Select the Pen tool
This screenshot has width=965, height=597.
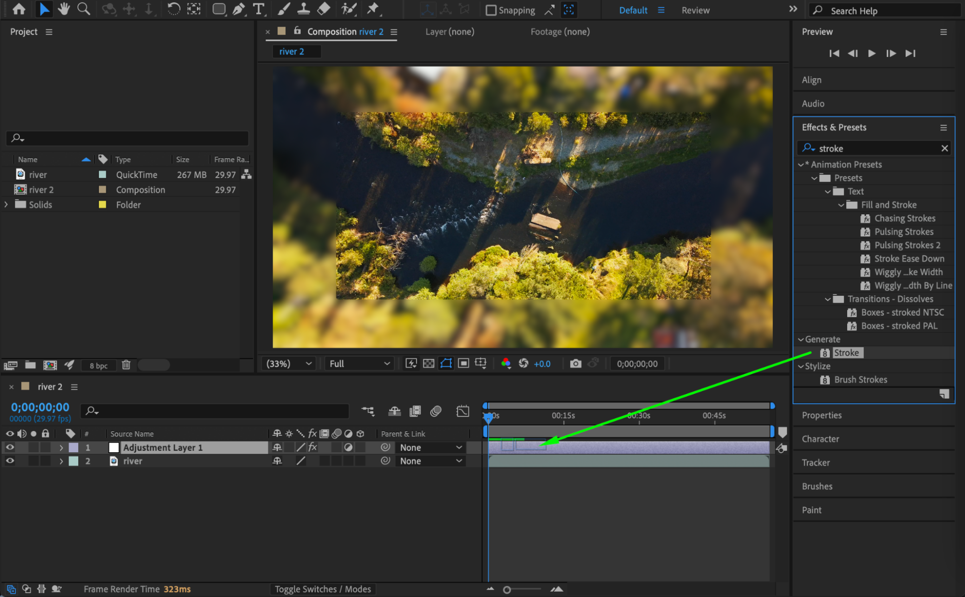[238, 9]
